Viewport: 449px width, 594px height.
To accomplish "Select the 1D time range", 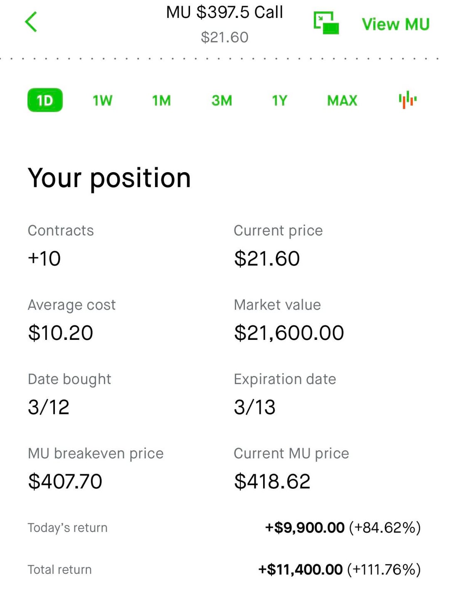I will tap(45, 100).
